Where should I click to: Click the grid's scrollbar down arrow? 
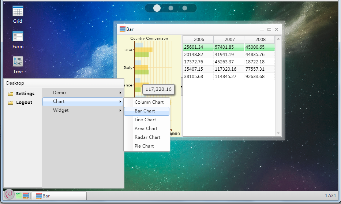point(278,133)
